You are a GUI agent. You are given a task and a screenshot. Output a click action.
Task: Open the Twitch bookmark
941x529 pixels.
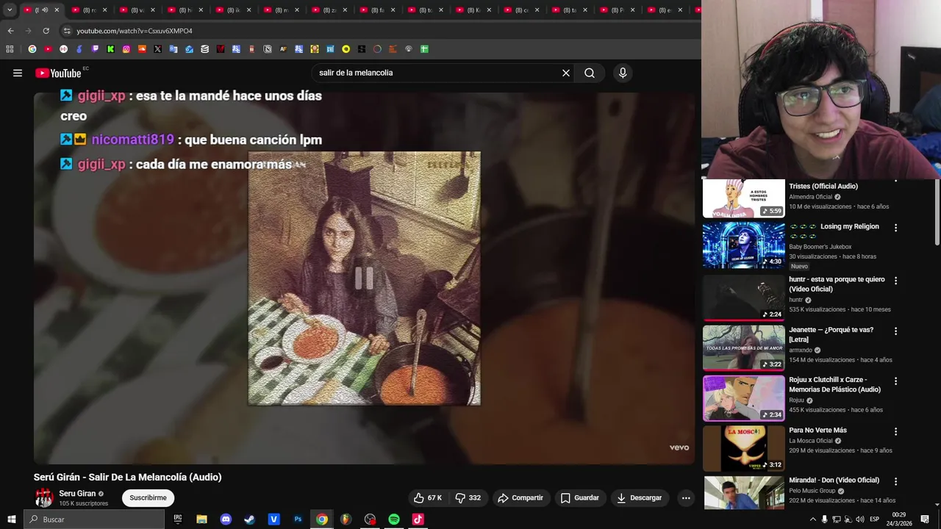click(95, 49)
